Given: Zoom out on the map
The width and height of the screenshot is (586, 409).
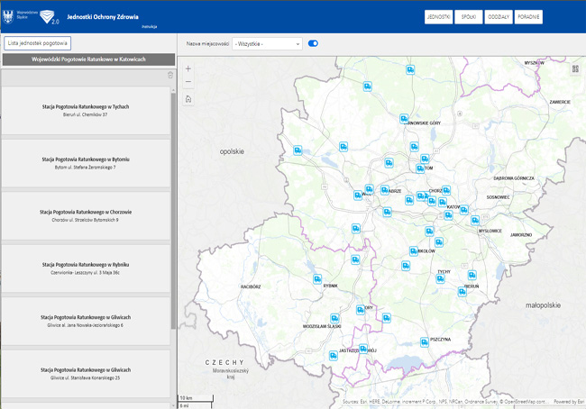Looking at the screenshot, I should pos(188,82).
